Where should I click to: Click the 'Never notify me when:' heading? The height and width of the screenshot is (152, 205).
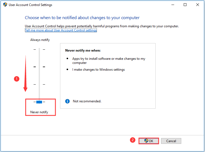pos(83,50)
